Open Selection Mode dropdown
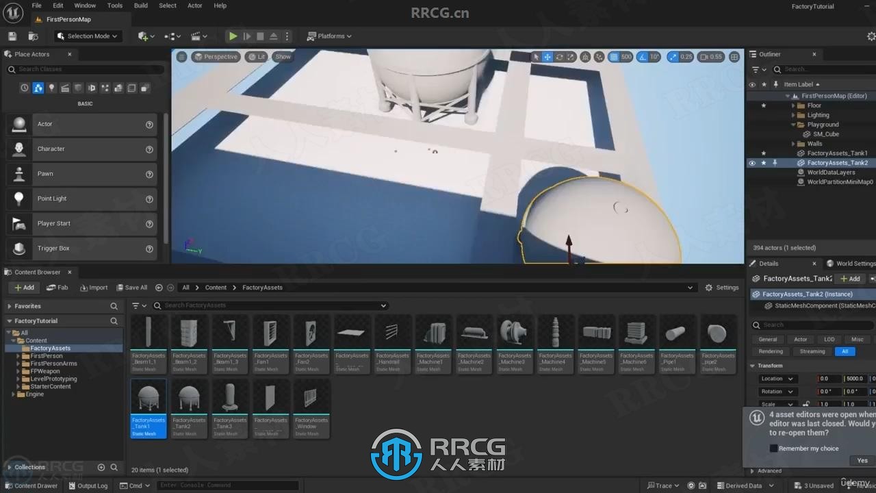The image size is (876, 493). (87, 36)
